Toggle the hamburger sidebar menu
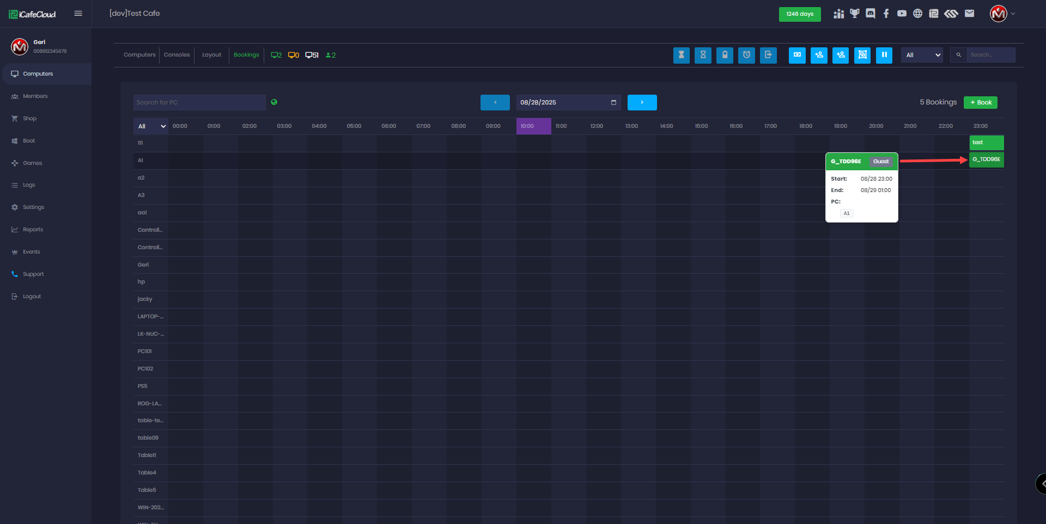Image resolution: width=1046 pixels, height=524 pixels. 78,14
